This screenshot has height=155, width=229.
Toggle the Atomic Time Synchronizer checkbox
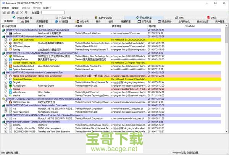pyautogui.click(x=6, y=76)
